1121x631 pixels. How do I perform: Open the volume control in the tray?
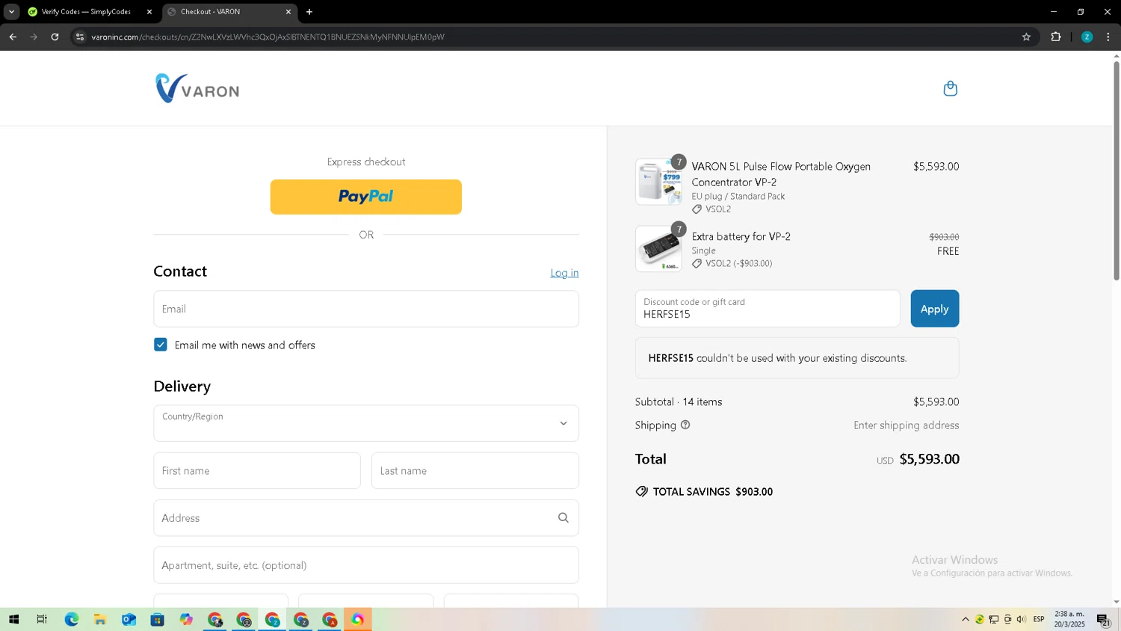[x=1022, y=619]
